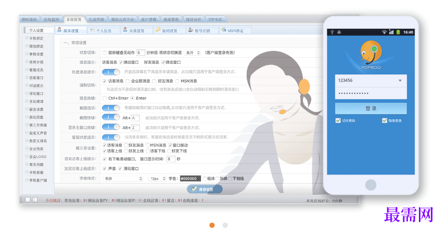Open account dropdown arrow beside 123456
This screenshot has height=231, width=443.
coord(400,81)
